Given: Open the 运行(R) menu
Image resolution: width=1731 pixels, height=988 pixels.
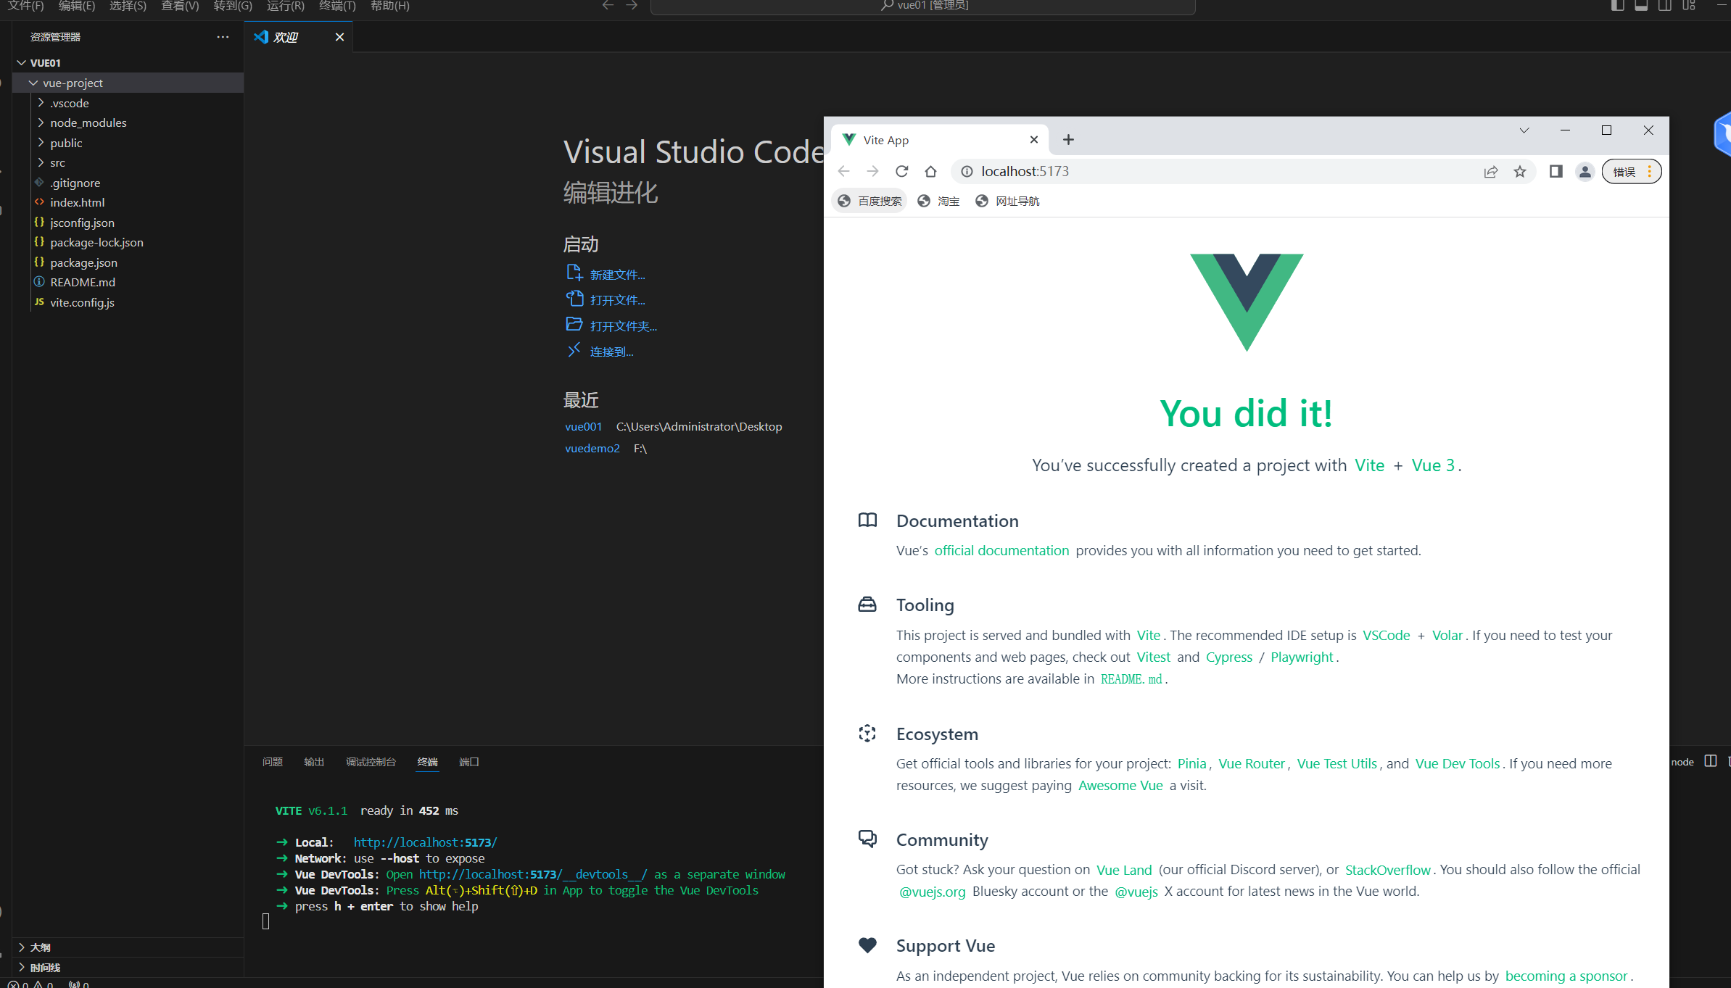Looking at the screenshot, I should click(x=286, y=6).
